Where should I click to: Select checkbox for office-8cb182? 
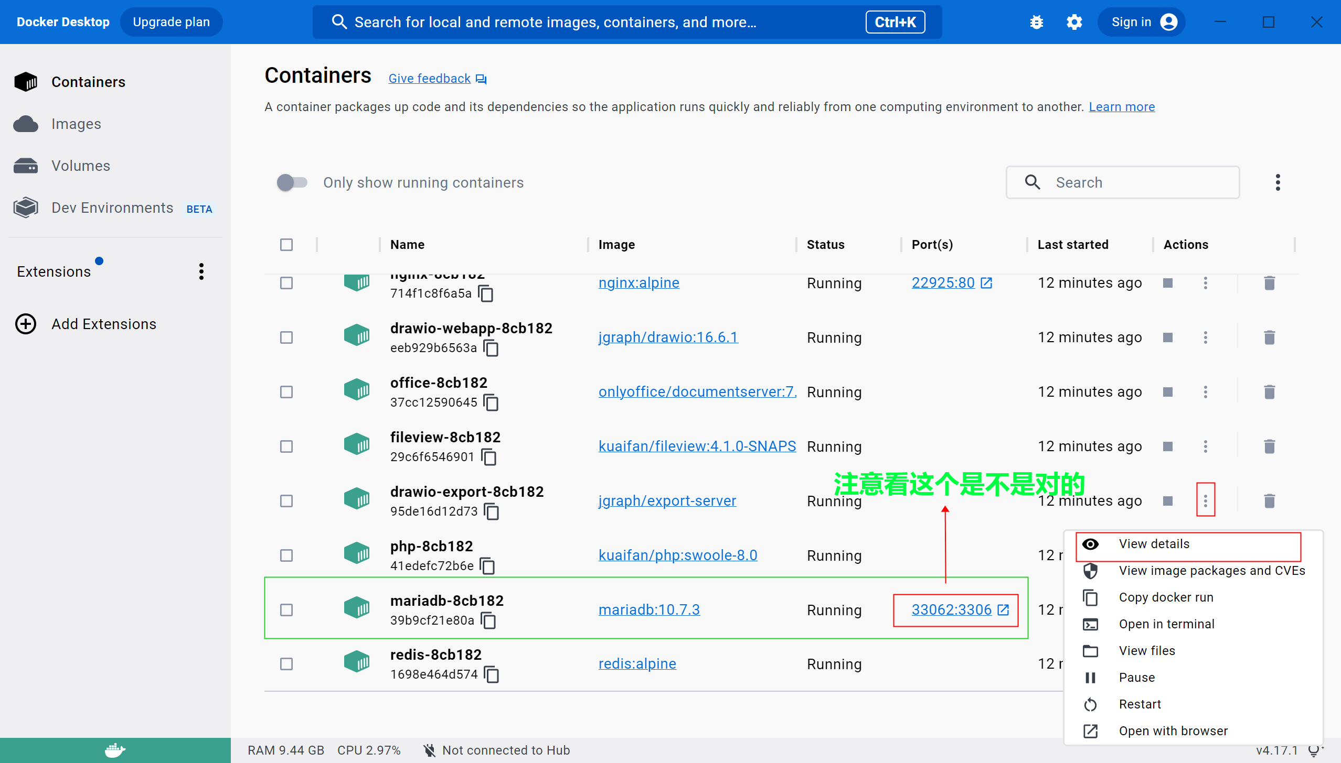[286, 392]
